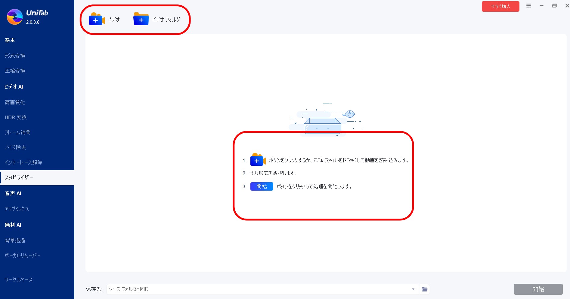The height and width of the screenshot is (299, 570).
Task: Open 高画質化 from the sidebar
Action: tap(15, 102)
